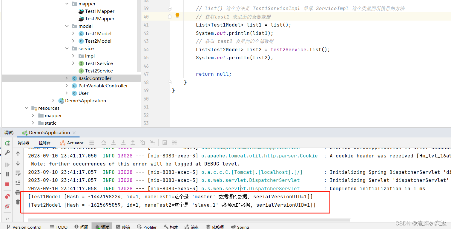Image resolution: width=451 pixels, height=229 pixels.
Task: Open Evaluate Expression with calculator icon
Action: tap(165, 143)
